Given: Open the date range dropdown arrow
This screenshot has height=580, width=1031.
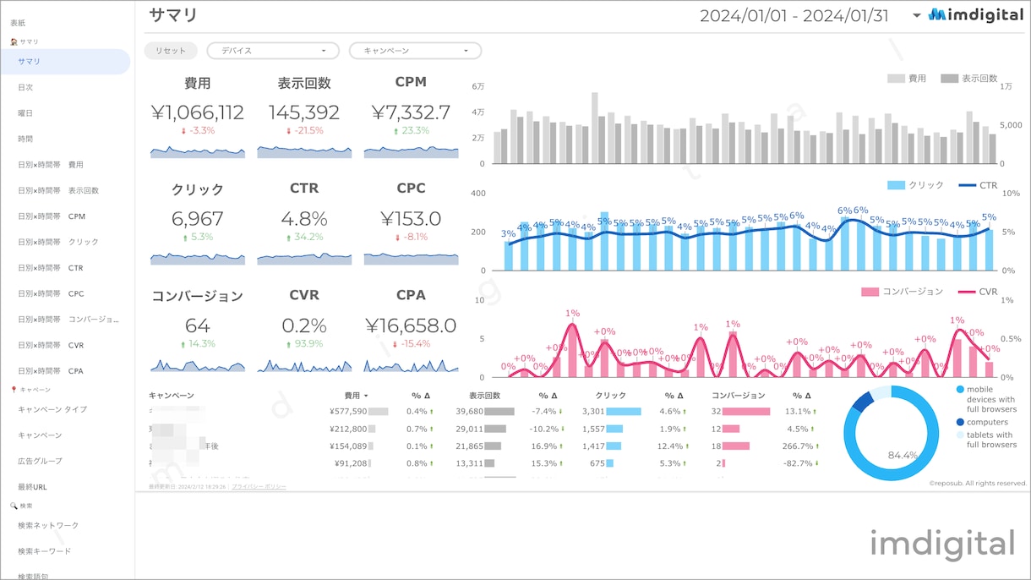Looking at the screenshot, I should (x=917, y=15).
